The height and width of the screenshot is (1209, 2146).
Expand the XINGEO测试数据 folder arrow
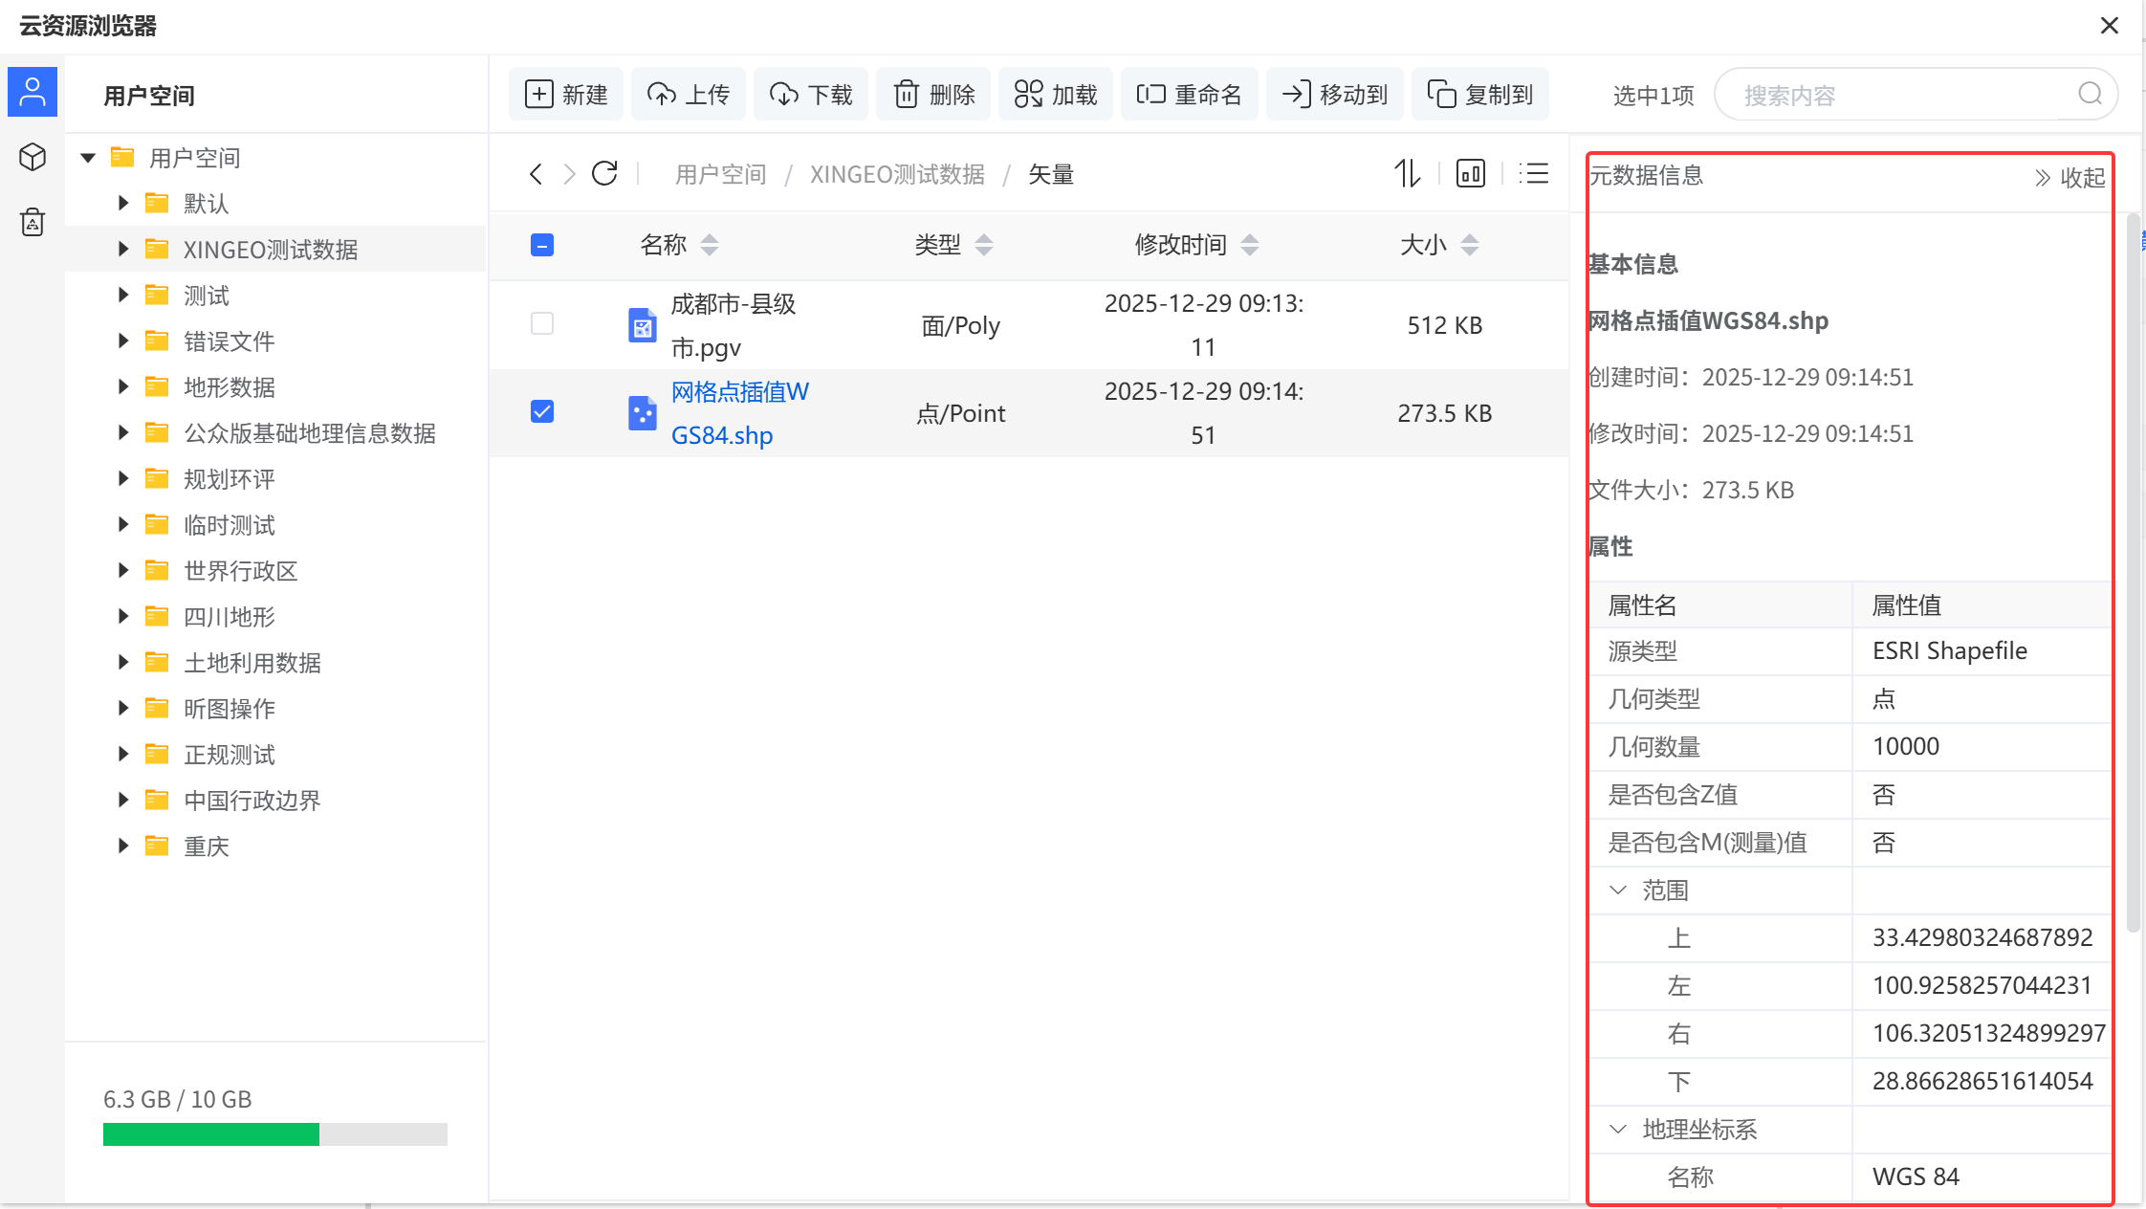coord(122,250)
